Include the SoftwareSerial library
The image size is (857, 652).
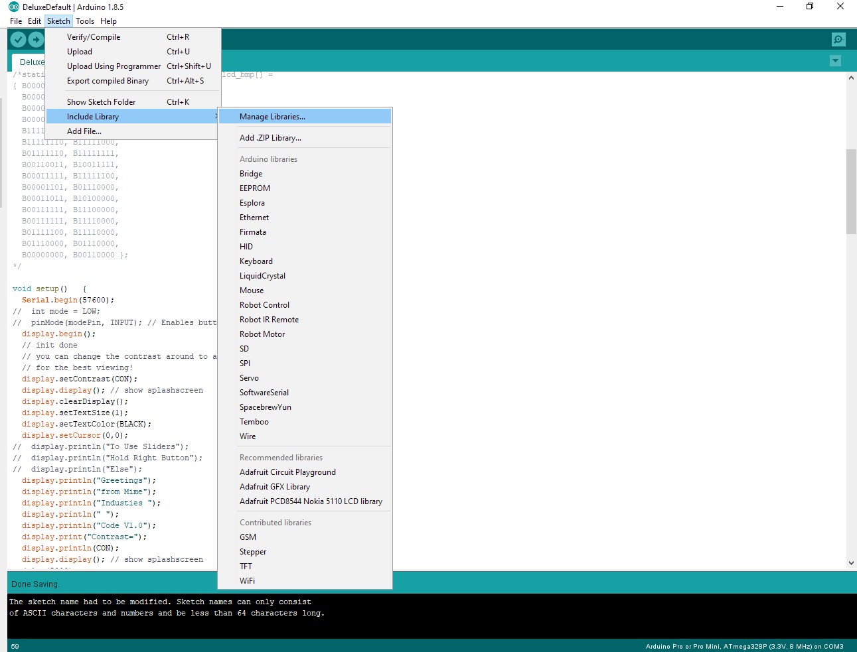(264, 393)
